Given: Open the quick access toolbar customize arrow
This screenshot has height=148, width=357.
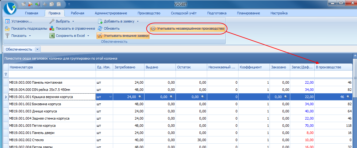Looking at the screenshot, I should pos(69,4).
